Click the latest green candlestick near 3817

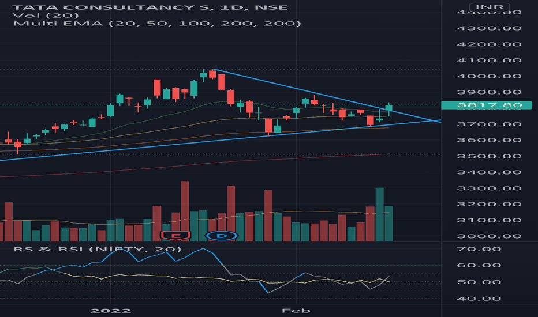pos(388,108)
